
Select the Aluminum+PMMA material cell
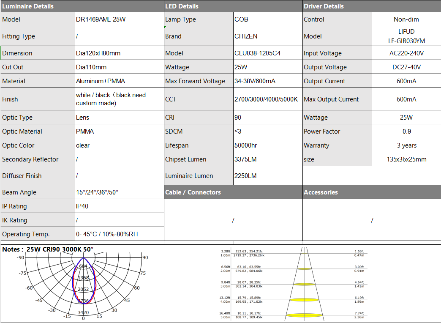click(120, 81)
